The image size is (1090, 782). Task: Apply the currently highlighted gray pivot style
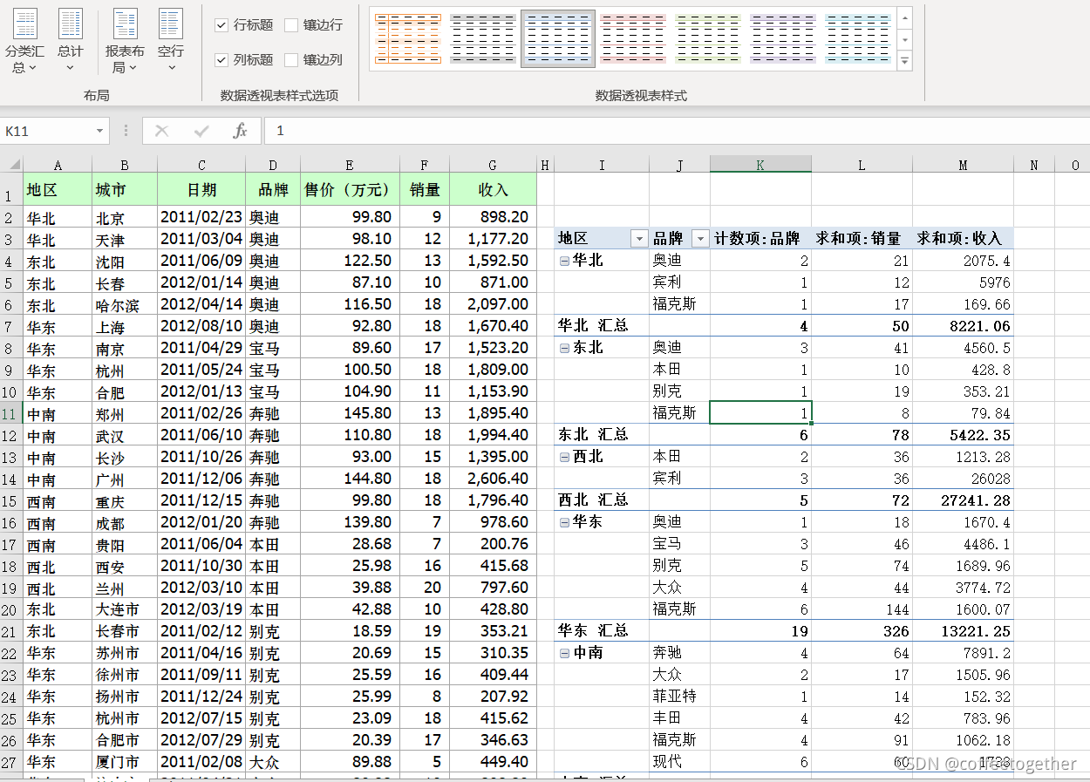point(558,39)
